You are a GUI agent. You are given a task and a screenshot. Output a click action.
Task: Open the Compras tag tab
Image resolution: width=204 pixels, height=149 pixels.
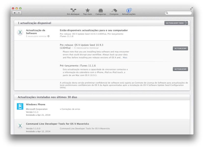coord(114,12)
